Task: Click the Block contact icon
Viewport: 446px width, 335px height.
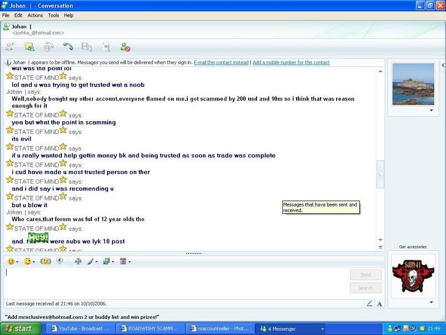Action: (x=125, y=47)
